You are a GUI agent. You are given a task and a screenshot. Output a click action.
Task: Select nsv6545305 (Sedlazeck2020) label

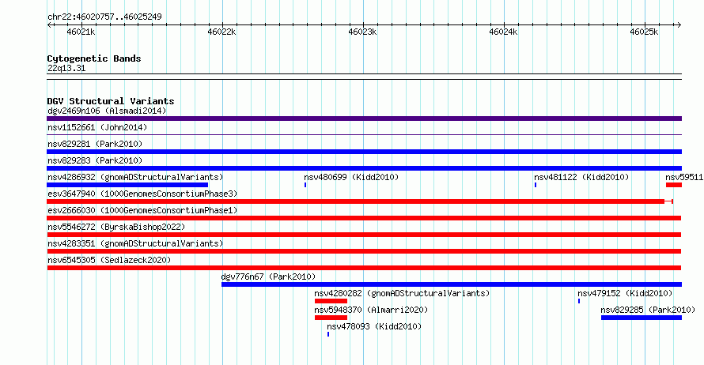109,260
